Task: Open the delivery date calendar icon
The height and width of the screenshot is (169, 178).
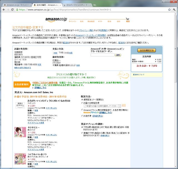Action: tap(123, 106)
